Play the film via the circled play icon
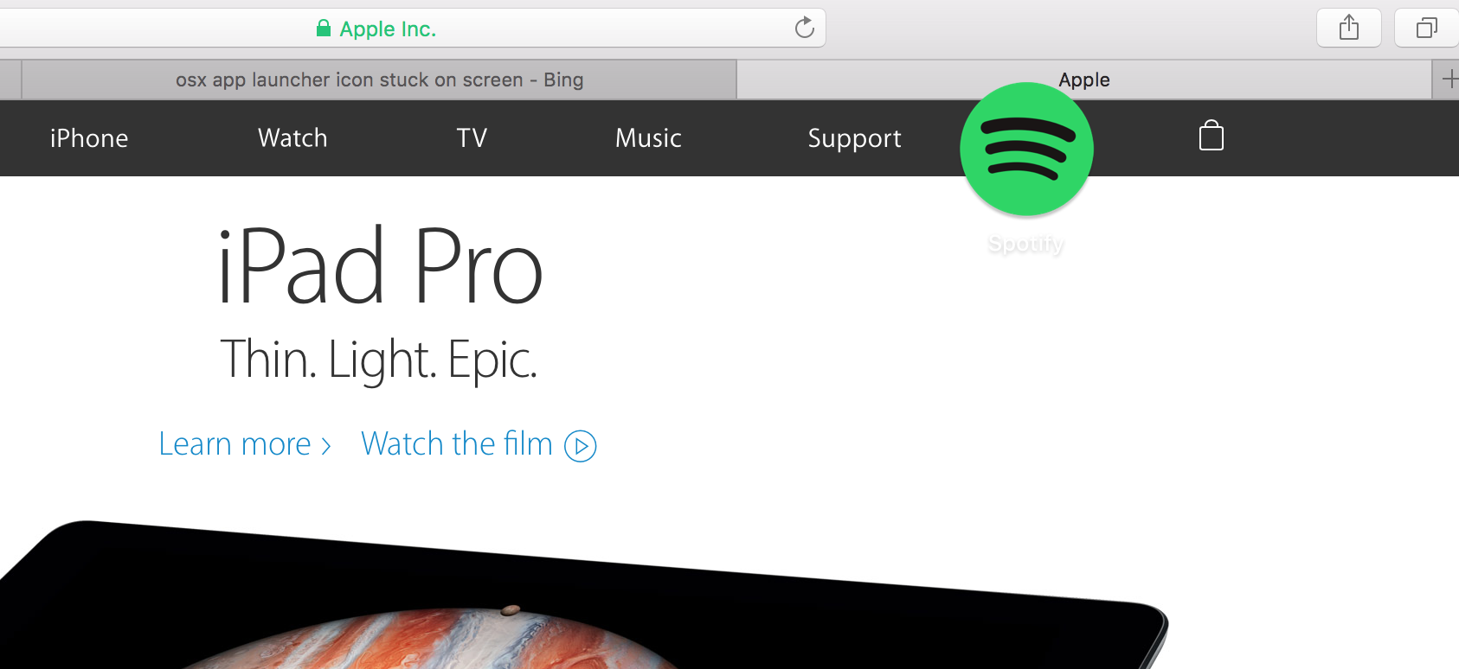This screenshot has width=1459, height=669. (581, 446)
